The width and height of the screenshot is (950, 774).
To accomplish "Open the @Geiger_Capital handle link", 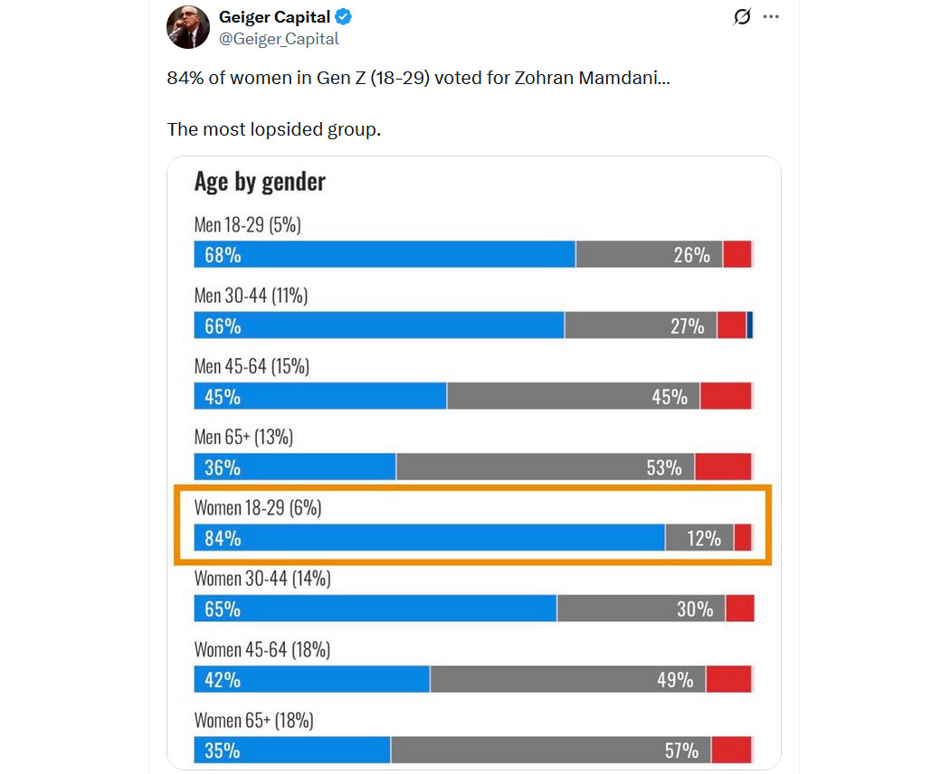I will tap(279, 39).
